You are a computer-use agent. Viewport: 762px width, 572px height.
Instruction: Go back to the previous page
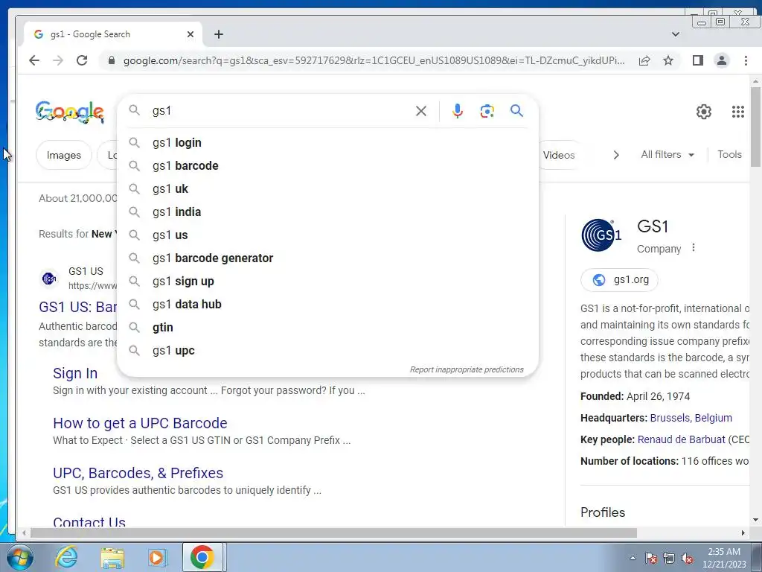click(34, 60)
